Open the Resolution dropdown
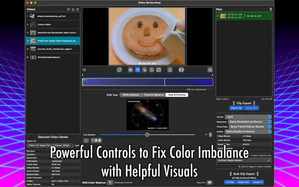Screen dimensions: 299x187 [250, 122]
